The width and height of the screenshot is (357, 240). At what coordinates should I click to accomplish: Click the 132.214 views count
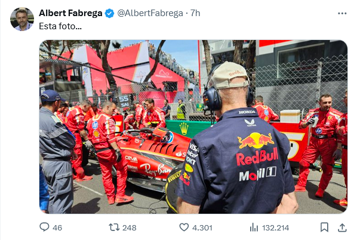tap(275, 227)
